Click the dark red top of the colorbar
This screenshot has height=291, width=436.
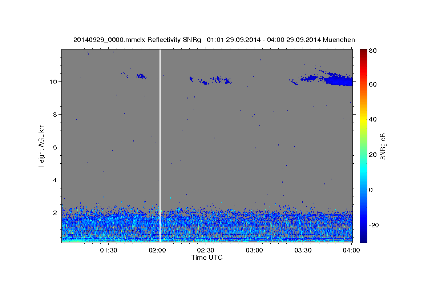[363, 53]
